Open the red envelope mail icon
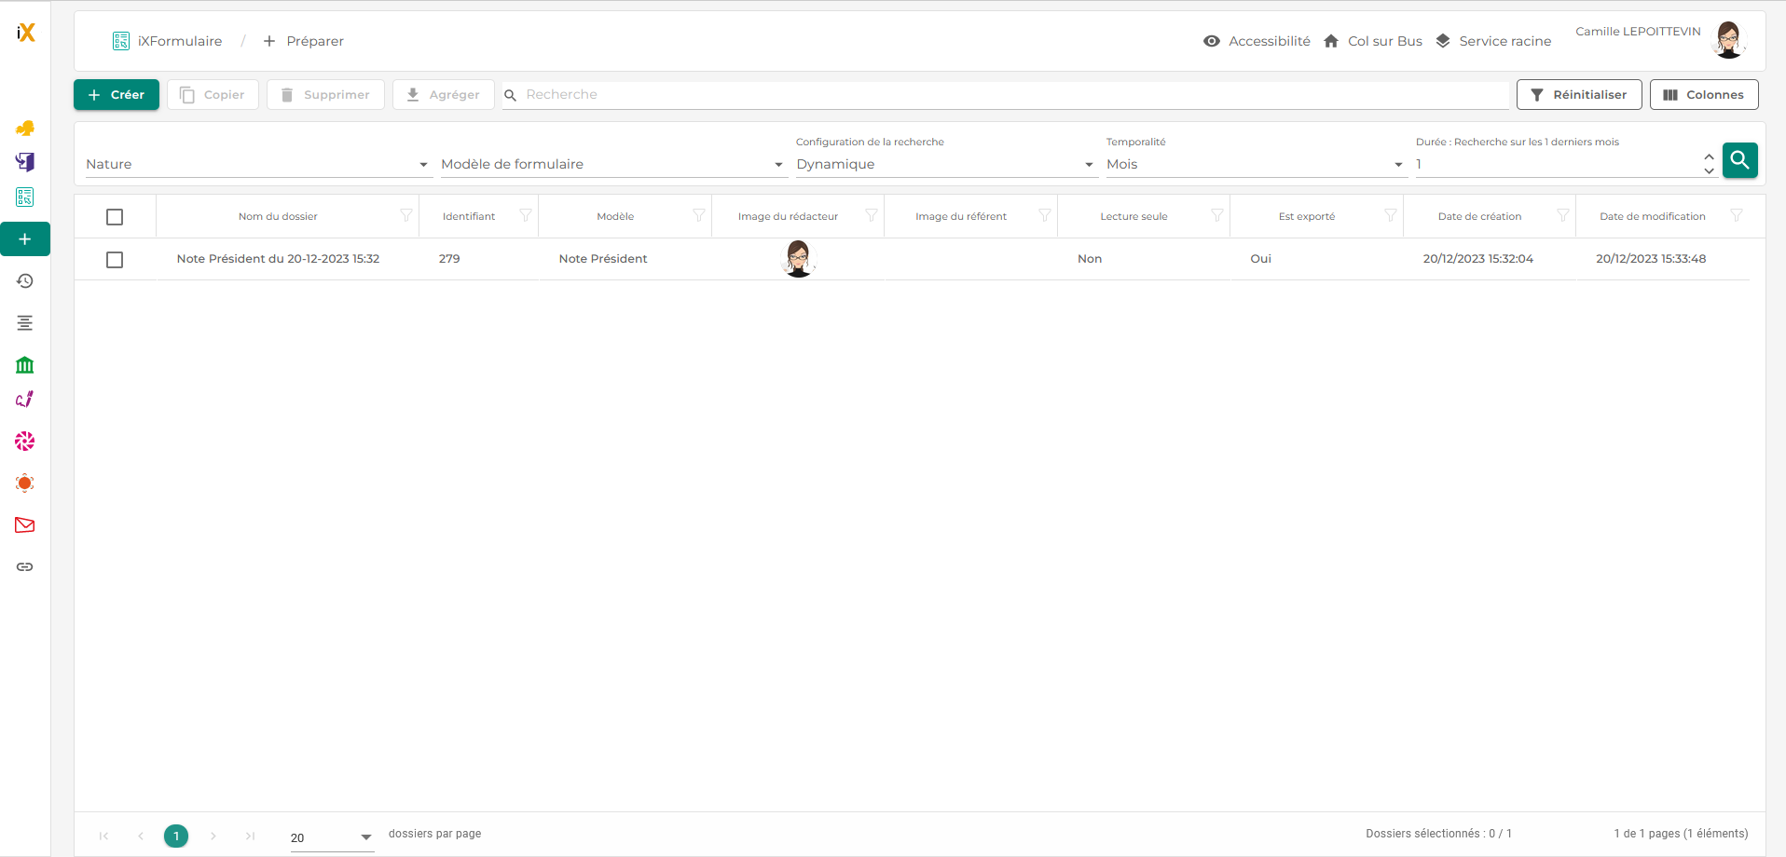The width and height of the screenshot is (1786, 857). tap(25, 525)
